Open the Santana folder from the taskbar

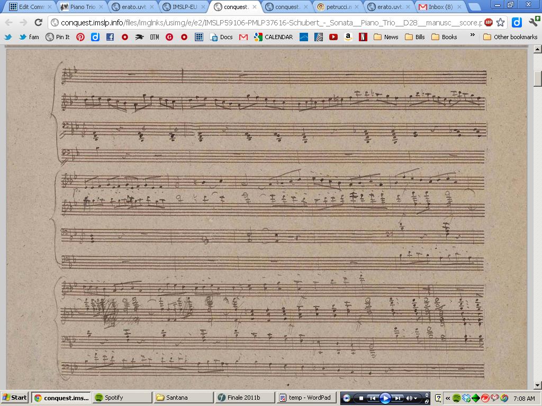(x=183, y=398)
